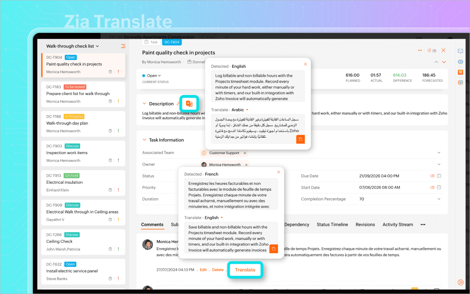470x294 pixels.
Task: Switch to the Activity Stream tab
Action: click(x=398, y=225)
